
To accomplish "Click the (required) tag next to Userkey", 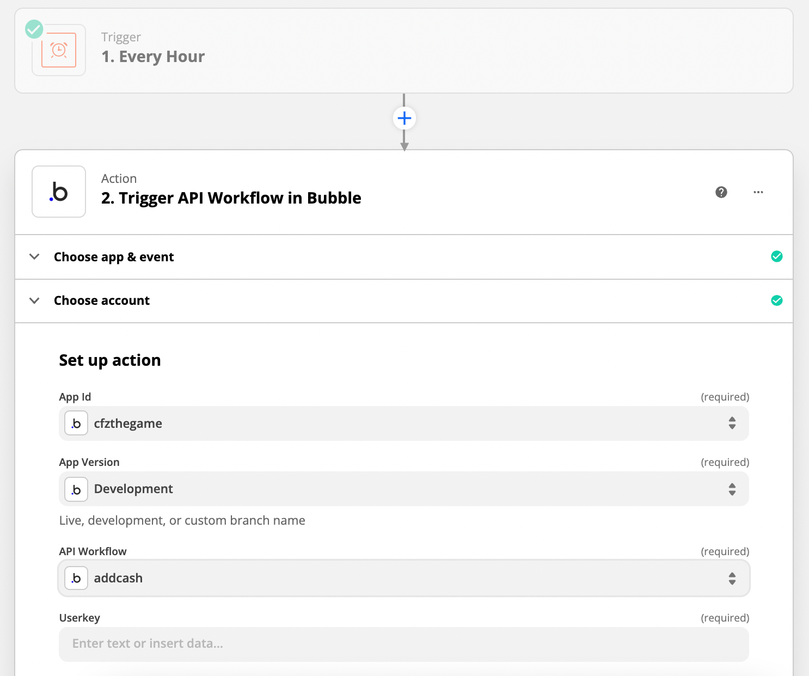I will [x=725, y=618].
